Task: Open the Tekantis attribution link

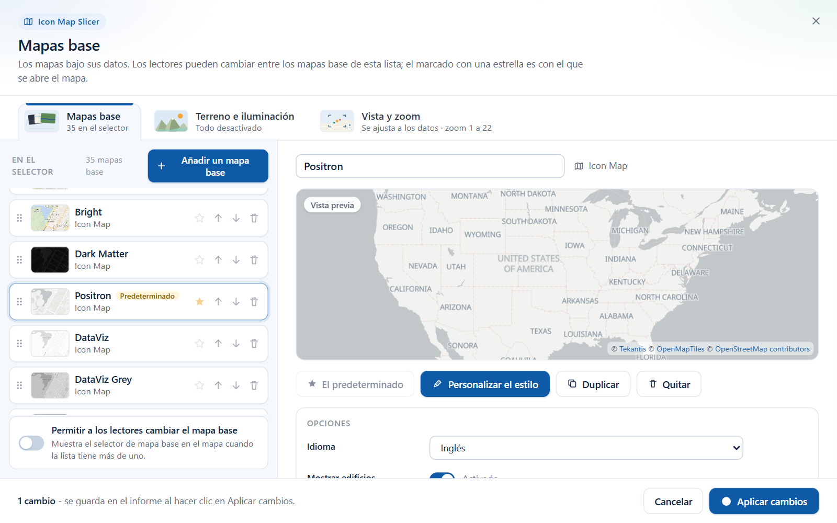Action: coord(632,349)
